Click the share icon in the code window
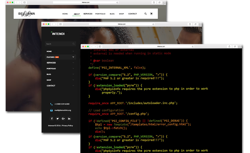Viewport: 250px width, 153px height. (x=229, y=47)
